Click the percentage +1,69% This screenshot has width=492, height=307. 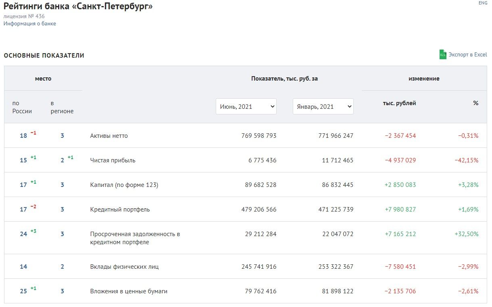click(468, 210)
